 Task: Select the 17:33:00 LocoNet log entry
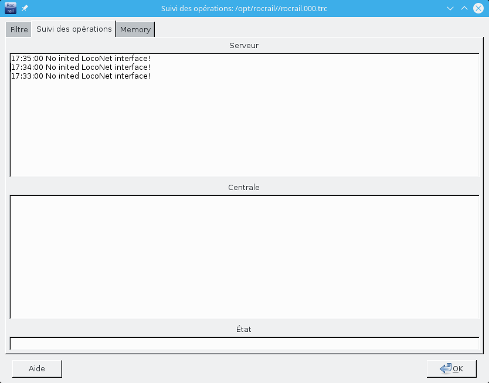(x=80, y=76)
